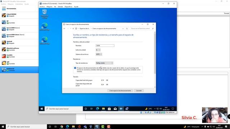The image size is (230, 129).
Task: Click the Cancelar button
Action: click(139, 91)
